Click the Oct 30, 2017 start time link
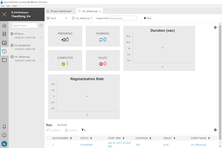This screenshot has width=222, height=148. [x=119, y=145]
